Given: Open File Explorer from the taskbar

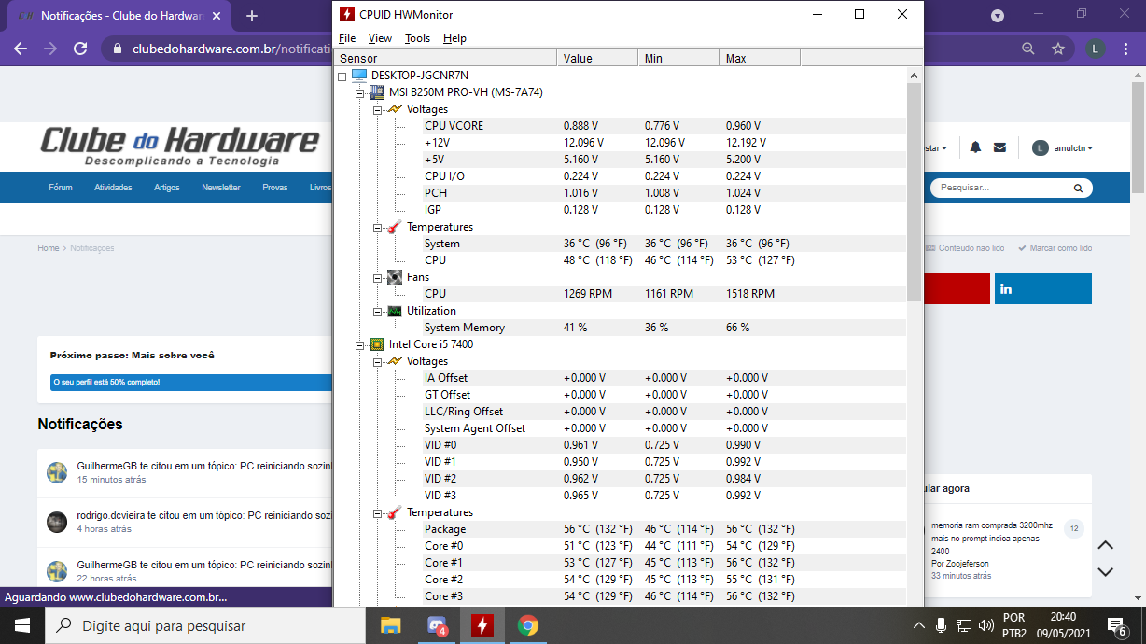Looking at the screenshot, I should coord(390,626).
